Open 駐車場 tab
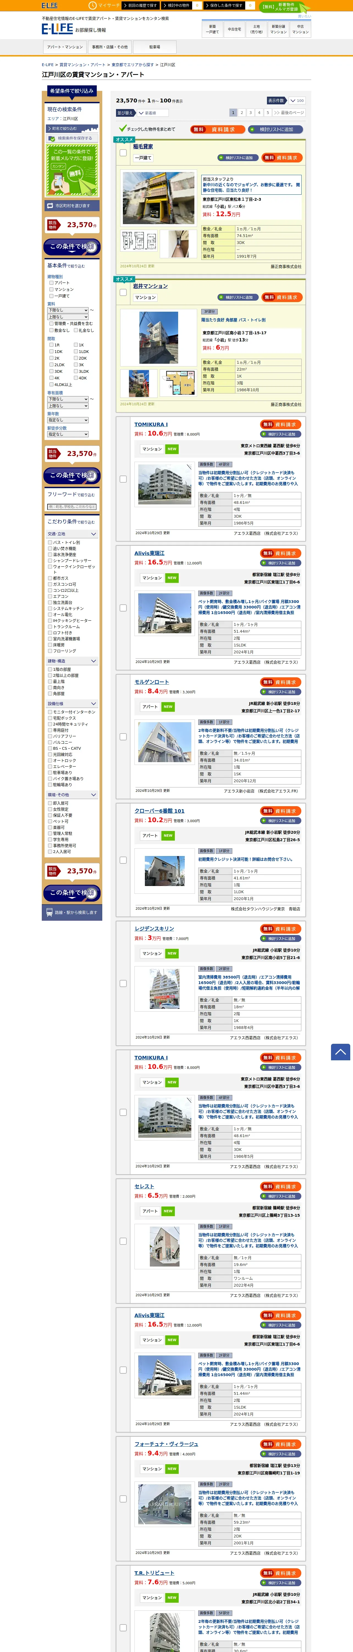 click(x=155, y=47)
